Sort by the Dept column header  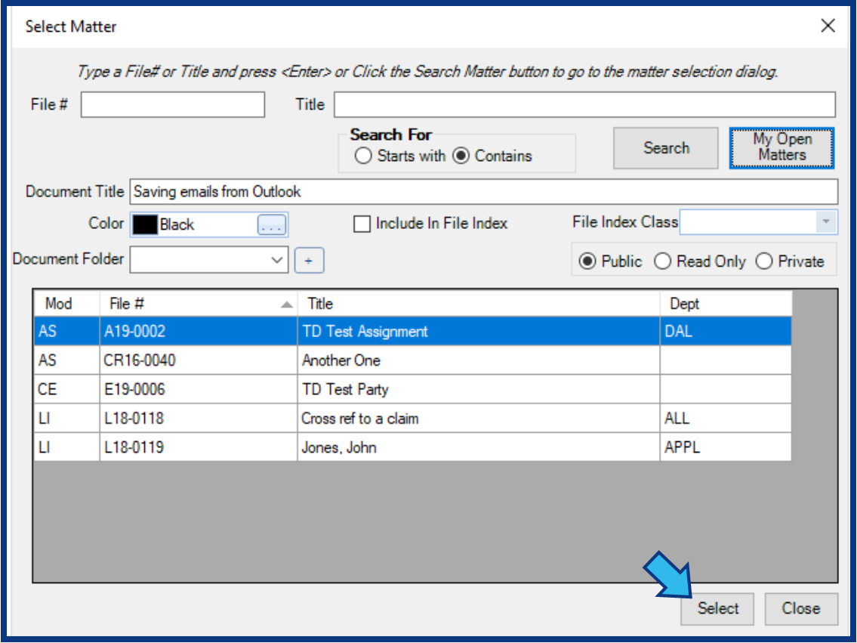tap(726, 304)
